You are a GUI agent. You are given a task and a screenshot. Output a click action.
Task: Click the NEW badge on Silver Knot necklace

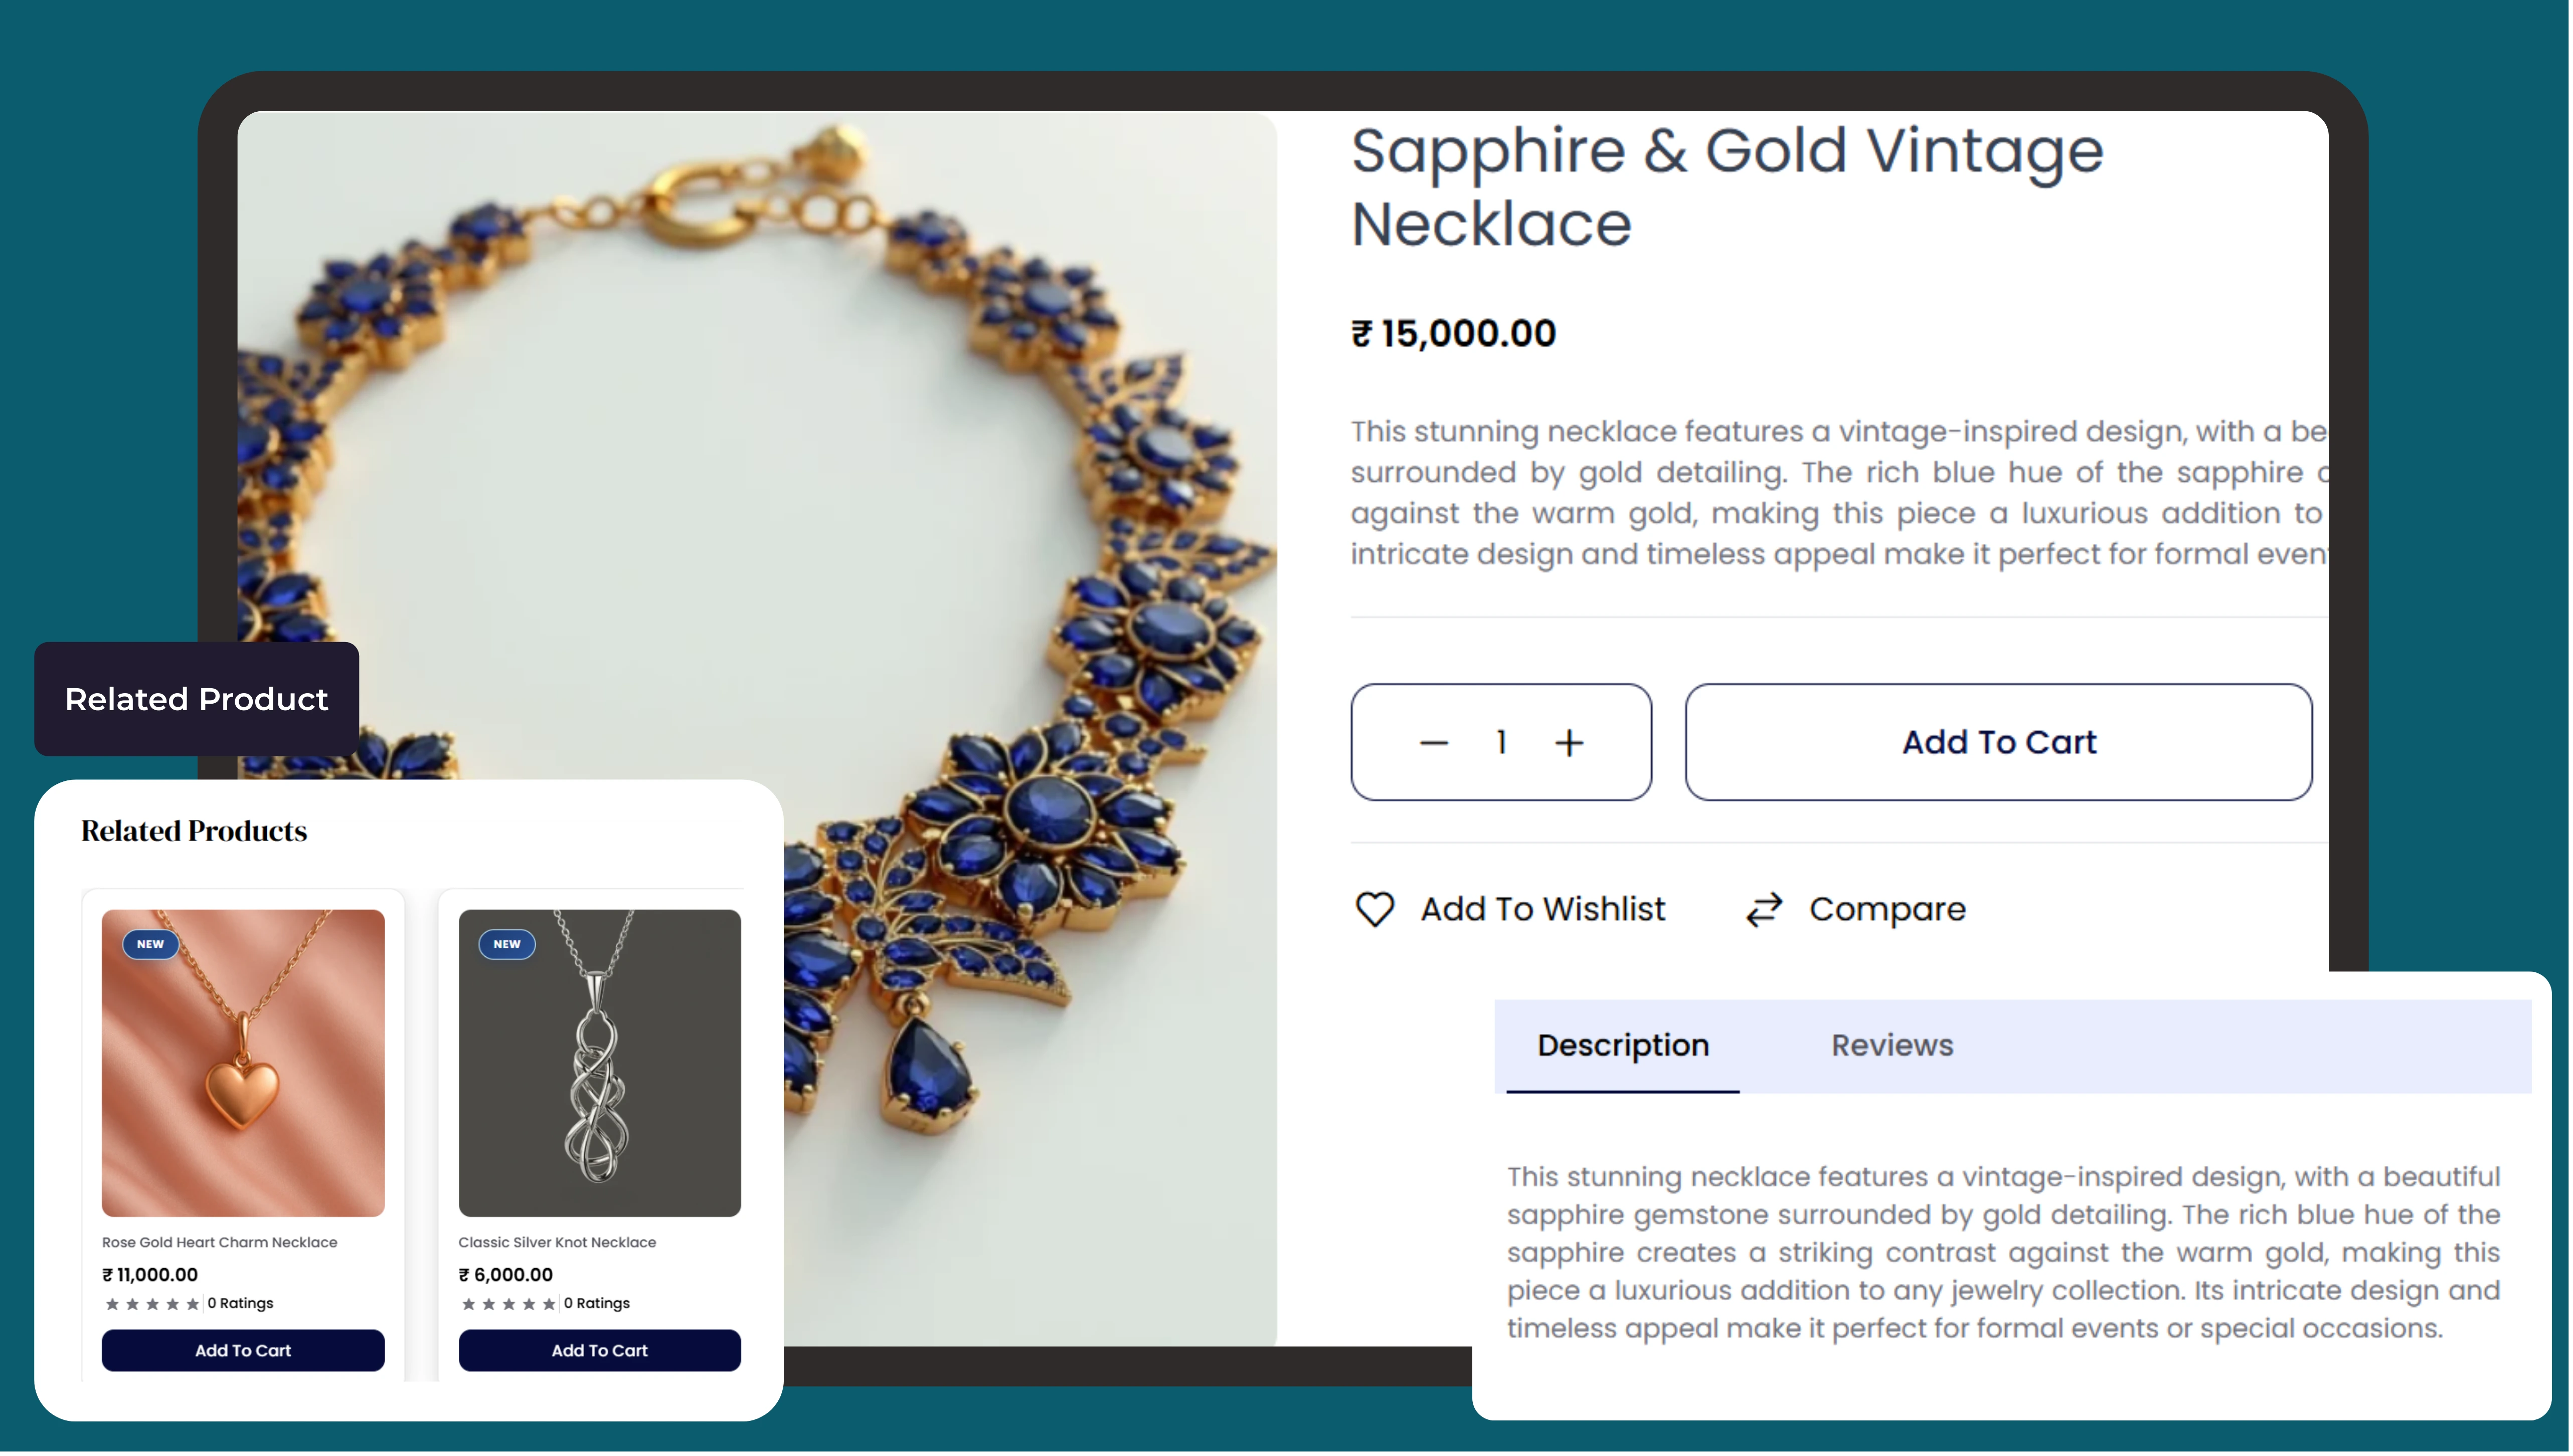[507, 945]
